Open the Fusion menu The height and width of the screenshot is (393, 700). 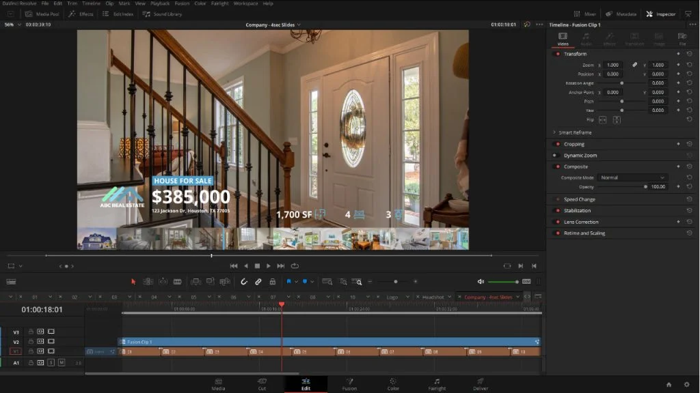(x=182, y=3)
